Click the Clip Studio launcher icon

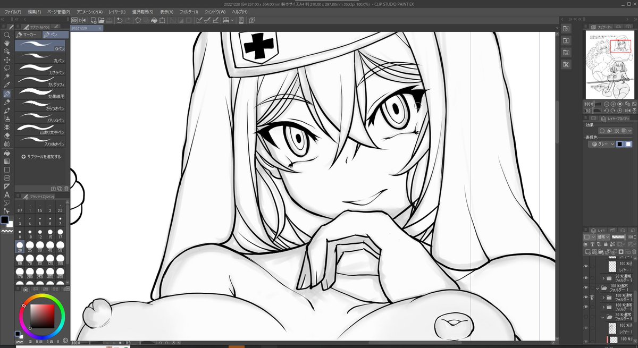coord(74,20)
